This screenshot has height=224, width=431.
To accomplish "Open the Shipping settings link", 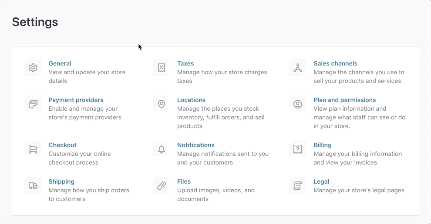I will (x=61, y=181).
